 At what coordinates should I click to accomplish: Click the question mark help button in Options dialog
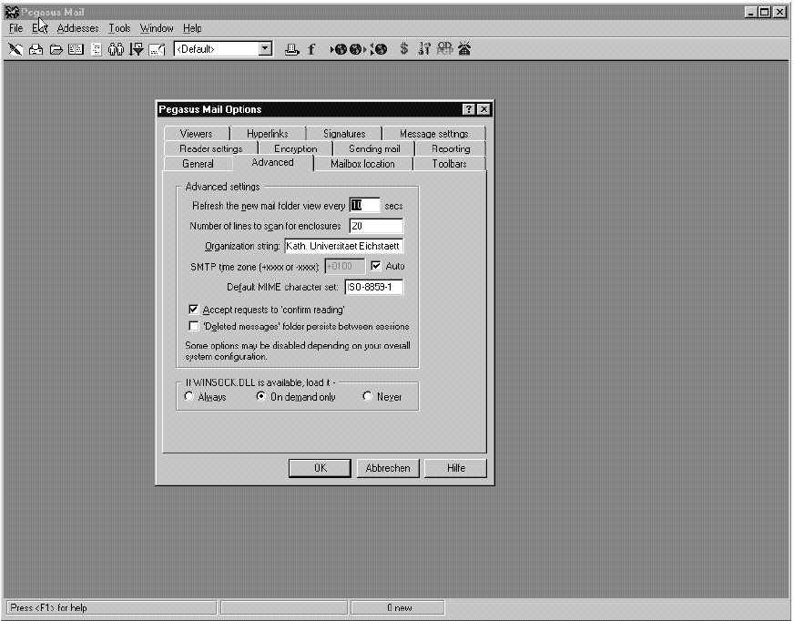[468, 109]
